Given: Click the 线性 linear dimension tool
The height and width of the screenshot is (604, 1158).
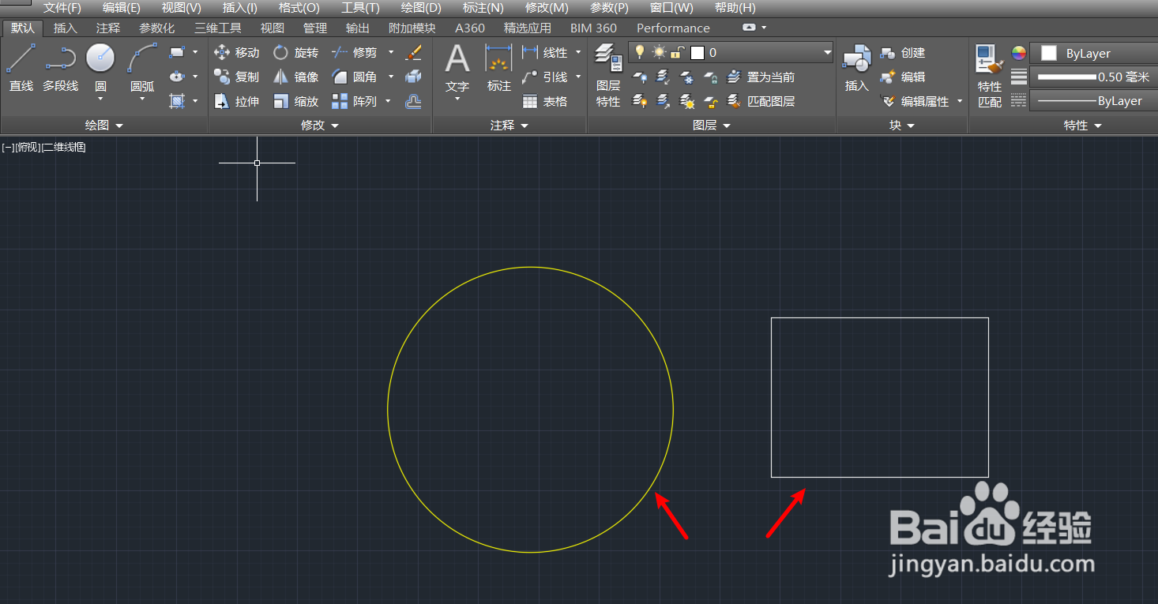Looking at the screenshot, I should coord(545,53).
